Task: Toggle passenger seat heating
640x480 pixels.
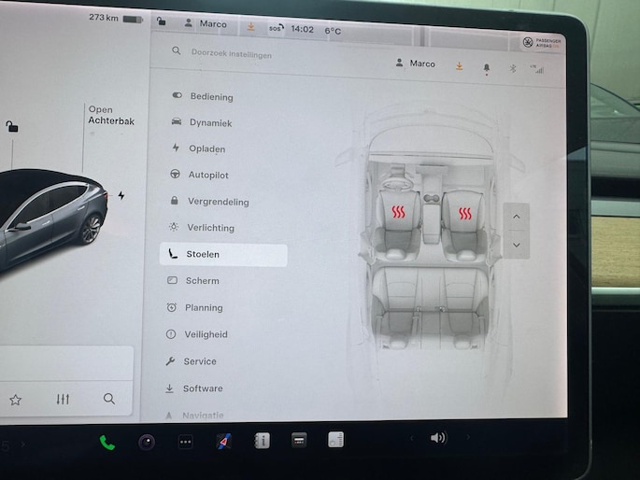Action: click(x=464, y=212)
